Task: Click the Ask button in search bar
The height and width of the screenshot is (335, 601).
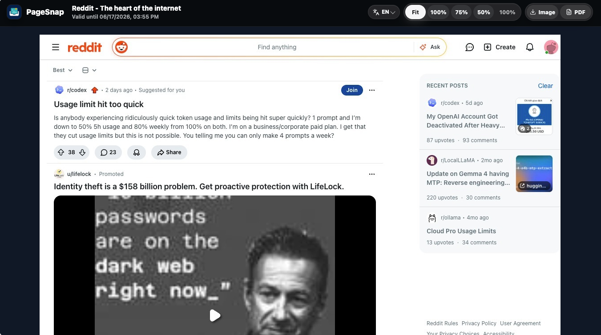Action: 430,47
